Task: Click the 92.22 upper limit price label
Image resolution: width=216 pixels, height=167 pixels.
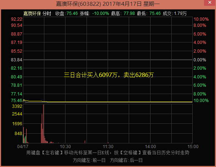Action: [16, 19]
